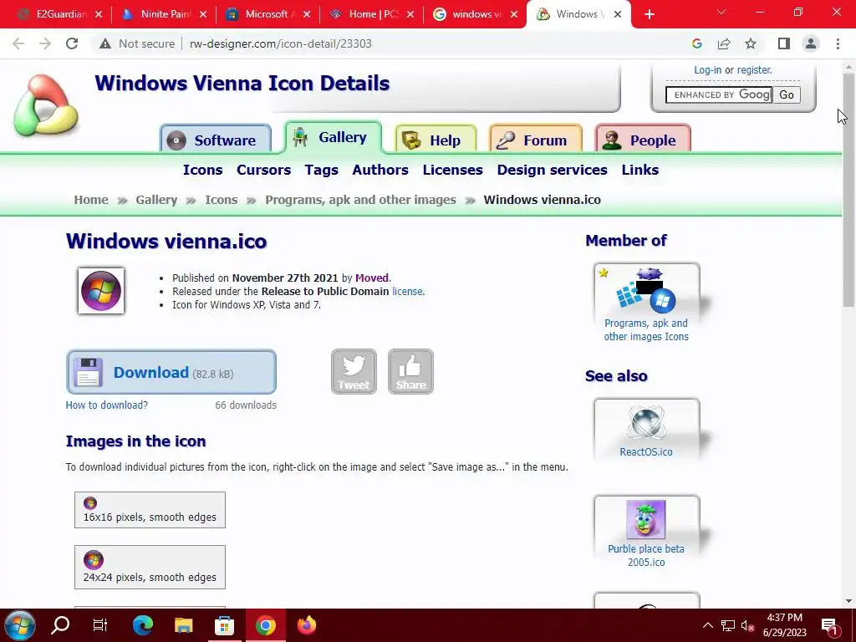Screen dimensions: 856x642
Task: Open Task View on taskbar
Action: (x=100, y=625)
